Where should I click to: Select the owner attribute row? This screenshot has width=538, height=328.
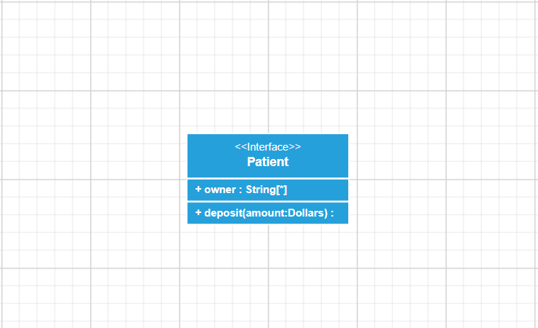[268, 190]
